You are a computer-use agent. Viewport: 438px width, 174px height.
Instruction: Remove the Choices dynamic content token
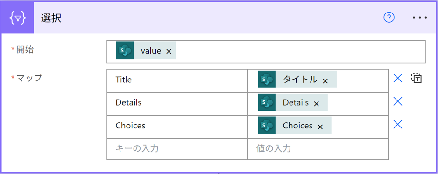320,127
